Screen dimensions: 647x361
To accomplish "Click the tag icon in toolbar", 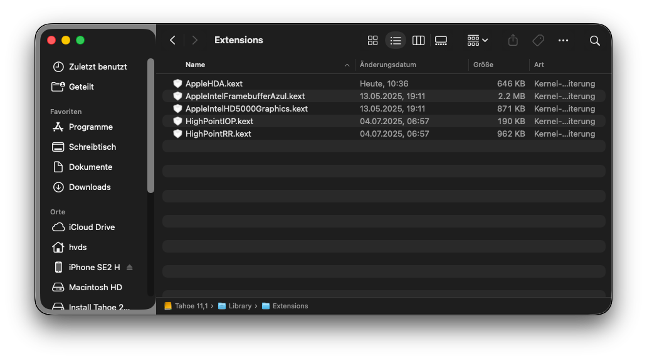I will [538, 41].
